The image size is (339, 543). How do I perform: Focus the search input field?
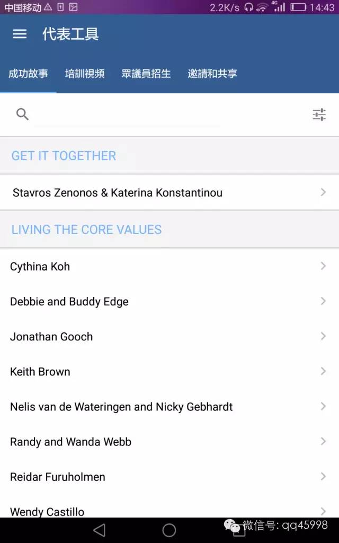(127, 115)
